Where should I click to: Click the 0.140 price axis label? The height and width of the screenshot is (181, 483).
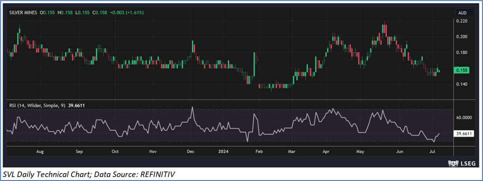pos(461,84)
